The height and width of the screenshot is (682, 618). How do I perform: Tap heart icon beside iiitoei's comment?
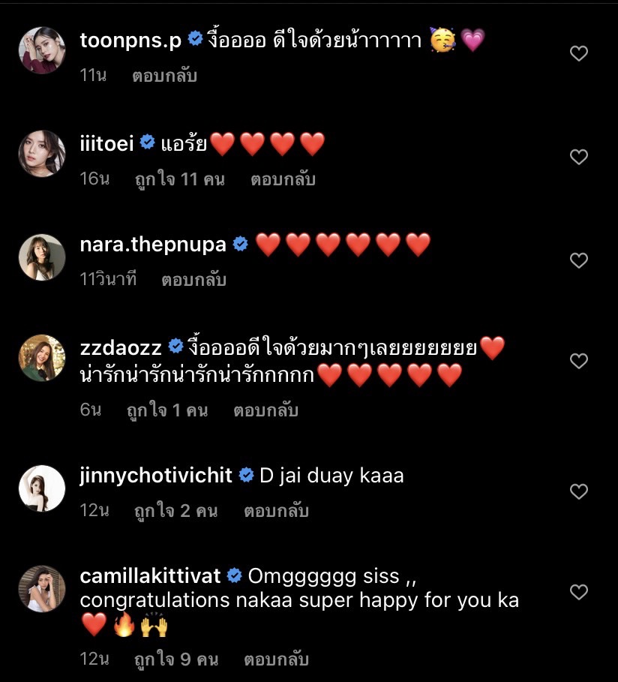coord(578,157)
